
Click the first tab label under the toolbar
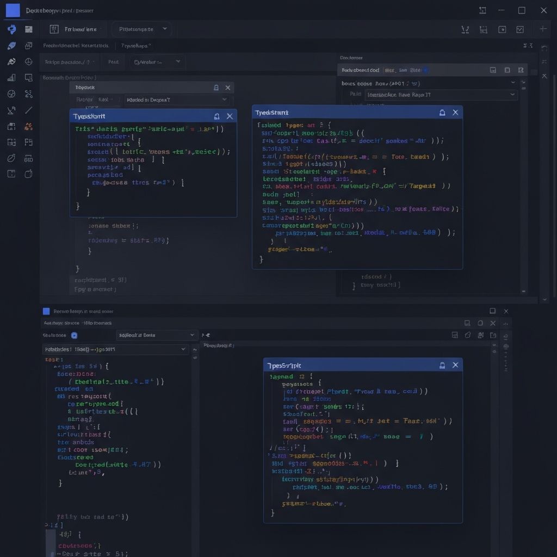pos(76,46)
